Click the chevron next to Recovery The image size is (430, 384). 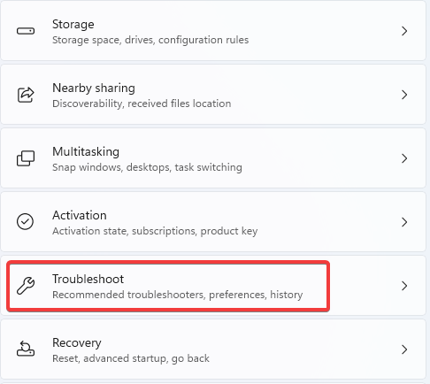(404, 349)
